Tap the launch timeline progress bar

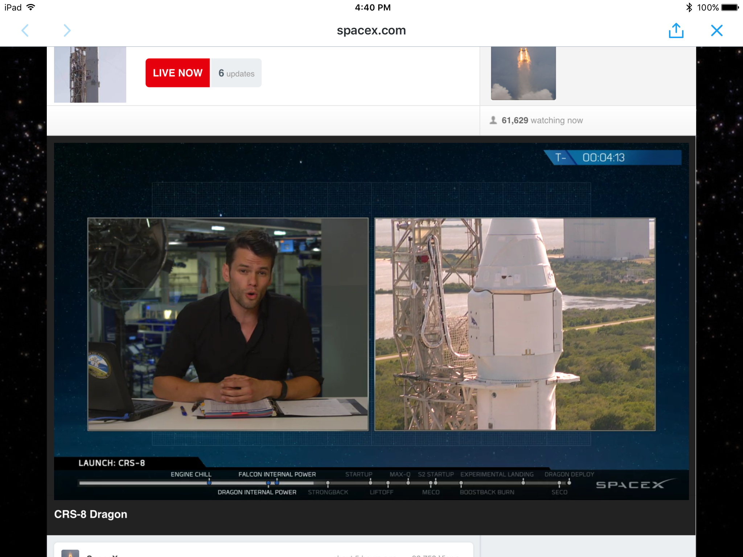click(325, 483)
